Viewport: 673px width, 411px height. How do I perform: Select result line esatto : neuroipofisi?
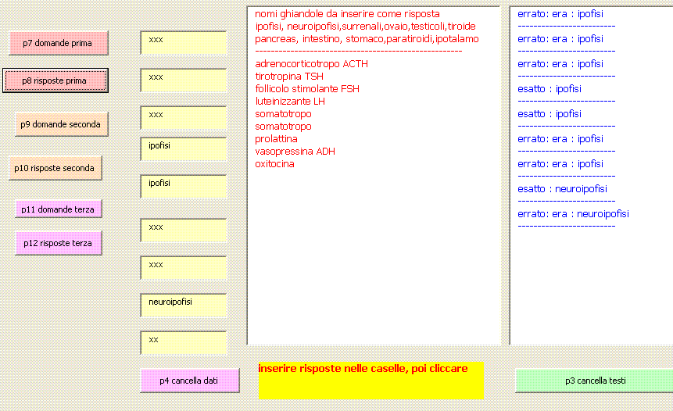(562, 189)
